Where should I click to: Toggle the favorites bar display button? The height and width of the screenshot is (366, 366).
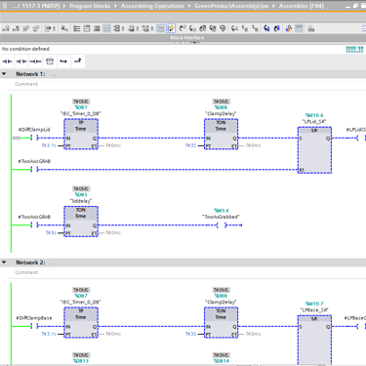click(x=160, y=28)
